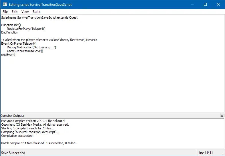
Task: Close the Compiler Output panel
Action: [222, 116]
